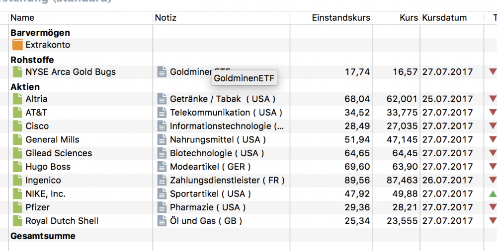This screenshot has width=497, height=251.
Task: Sort by the Name column header
Action: pos(22,18)
